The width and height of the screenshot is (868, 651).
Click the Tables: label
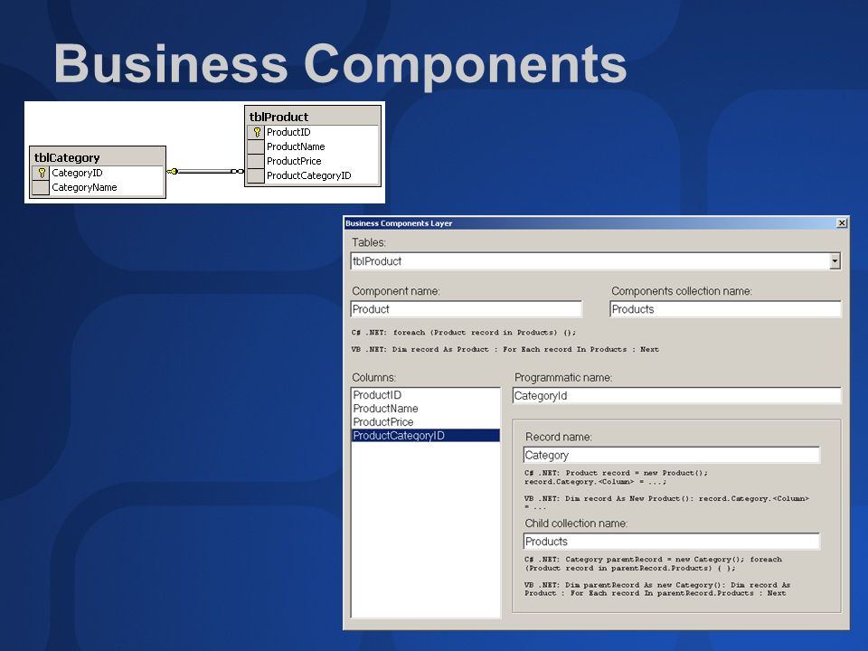[x=369, y=242]
